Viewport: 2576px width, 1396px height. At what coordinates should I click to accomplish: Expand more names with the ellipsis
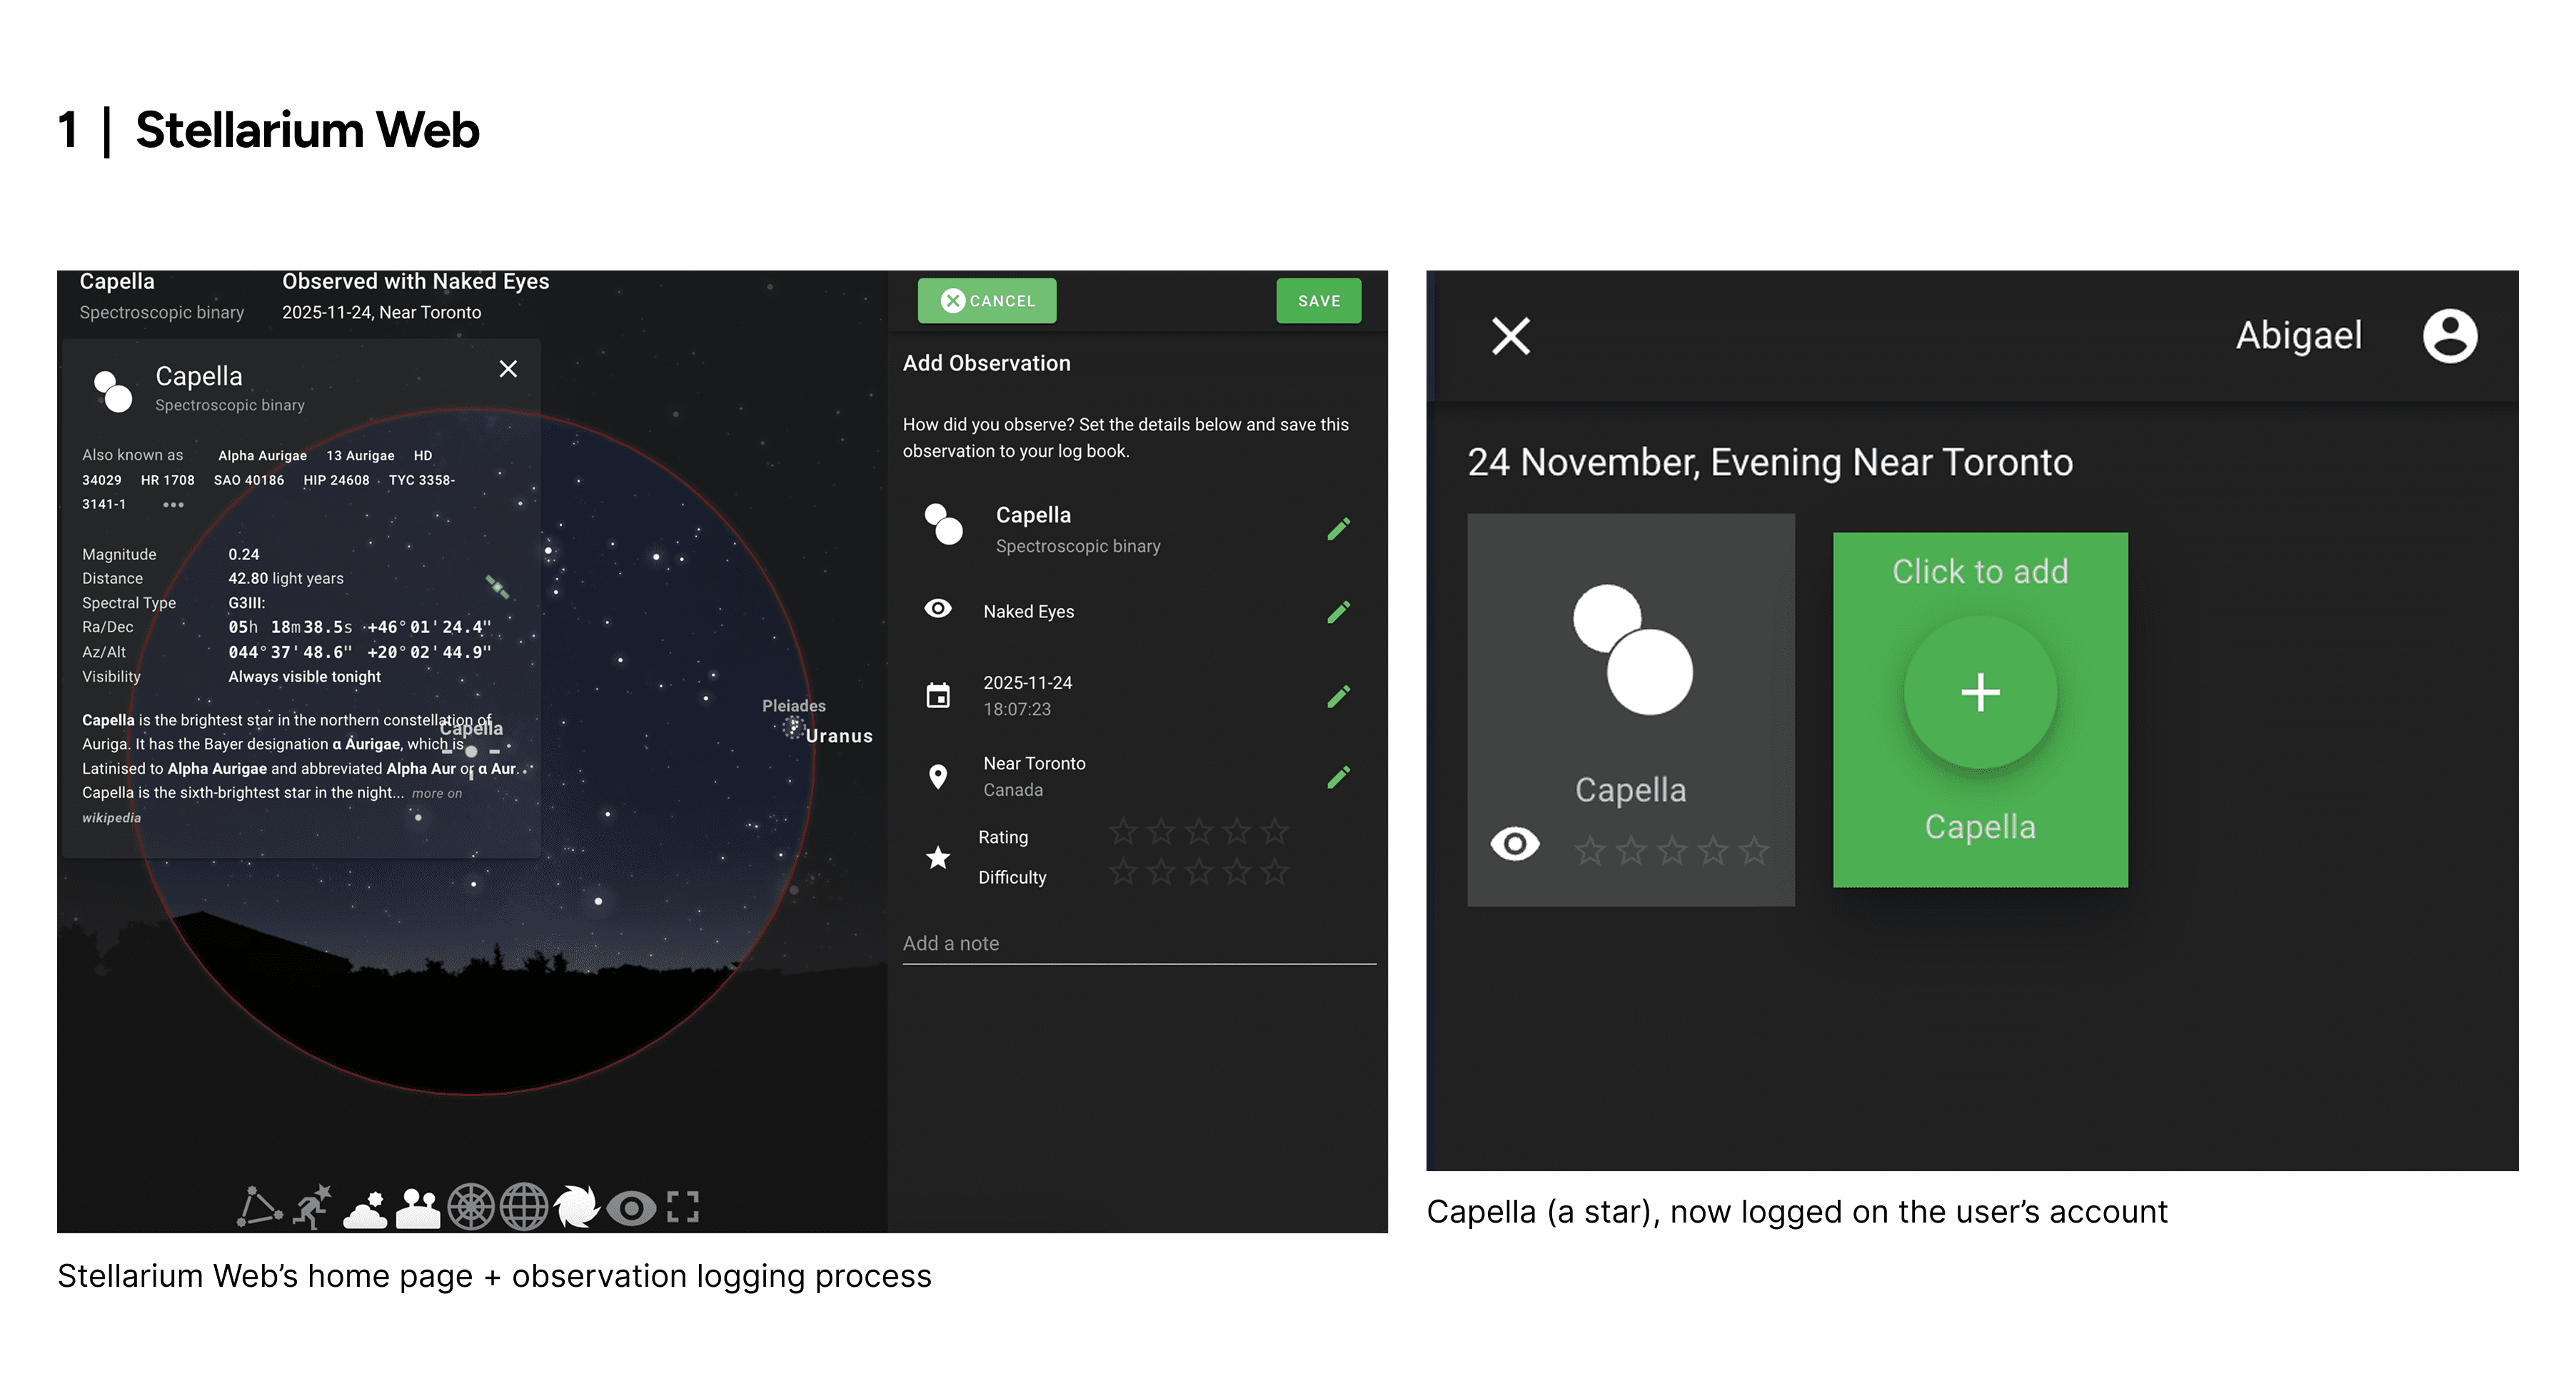click(x=173, y=505)
